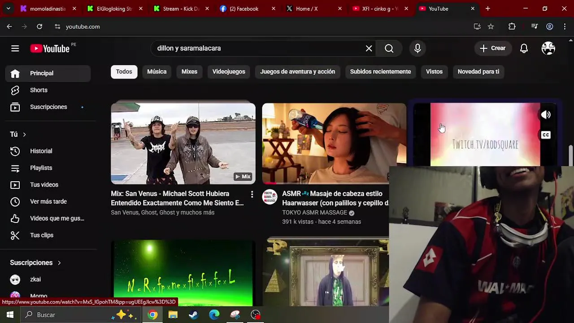Select the Vistos filter chip
Image resolution: width=574 pixels, height=323 pixels.
[x=434, y=72]
